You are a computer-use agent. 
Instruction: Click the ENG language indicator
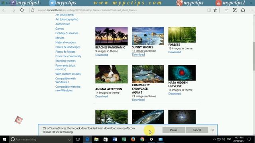tap(229, 139)
